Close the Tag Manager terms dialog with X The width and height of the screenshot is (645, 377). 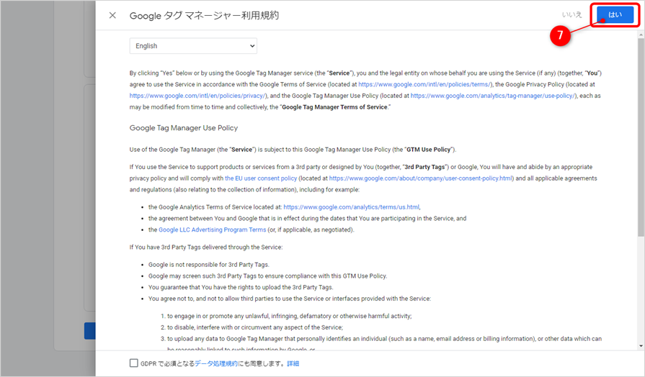(112, 15)
